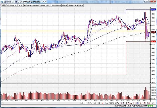Click the red line style icon before the N/A dropdown

tap(150, 103)
